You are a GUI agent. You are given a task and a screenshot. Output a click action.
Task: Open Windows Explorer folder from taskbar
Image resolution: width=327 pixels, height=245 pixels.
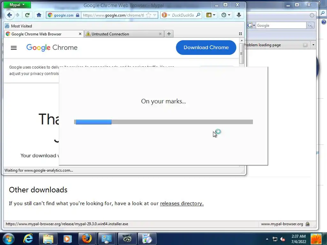click(48, 239)
